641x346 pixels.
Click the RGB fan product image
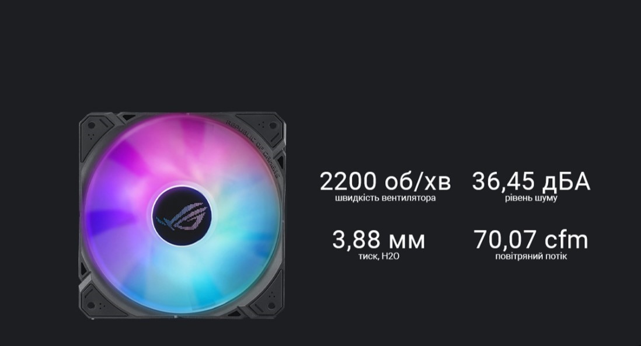click(x=182, y=215)
